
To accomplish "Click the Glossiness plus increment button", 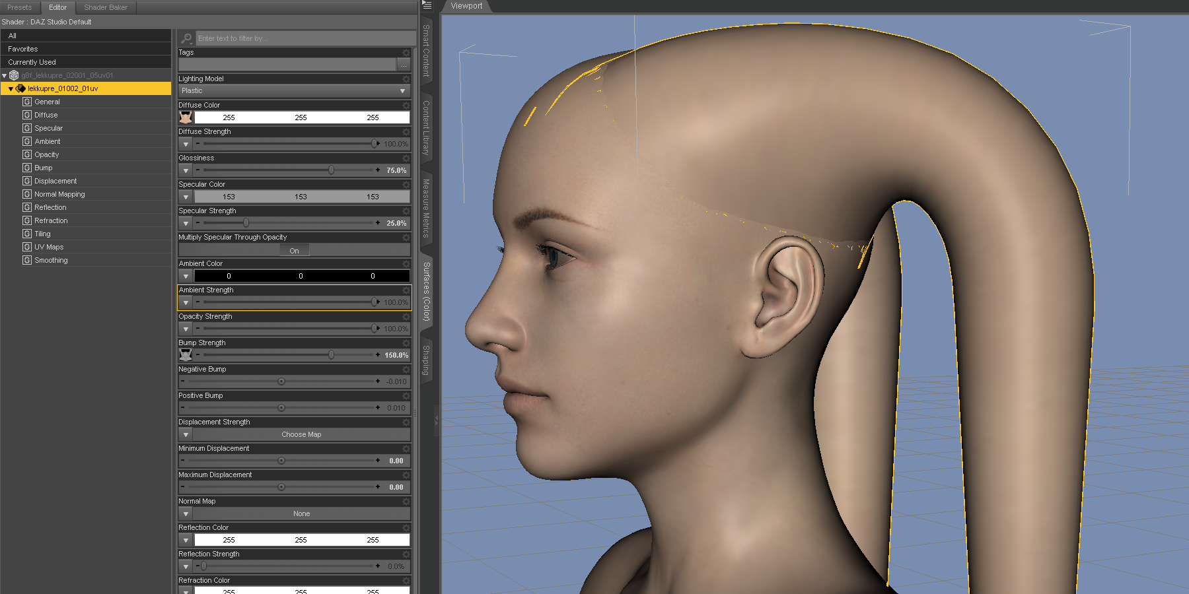I will [x=378, y=170].
